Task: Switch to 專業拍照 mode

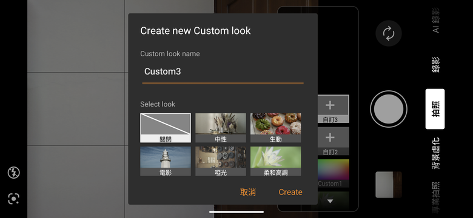Action: (435, 198)
